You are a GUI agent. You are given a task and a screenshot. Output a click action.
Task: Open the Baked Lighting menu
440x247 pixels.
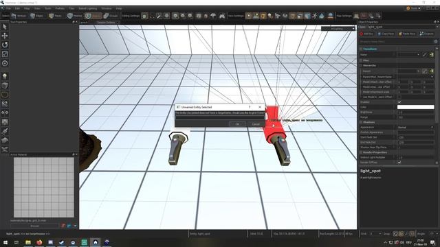click(87, 8)
